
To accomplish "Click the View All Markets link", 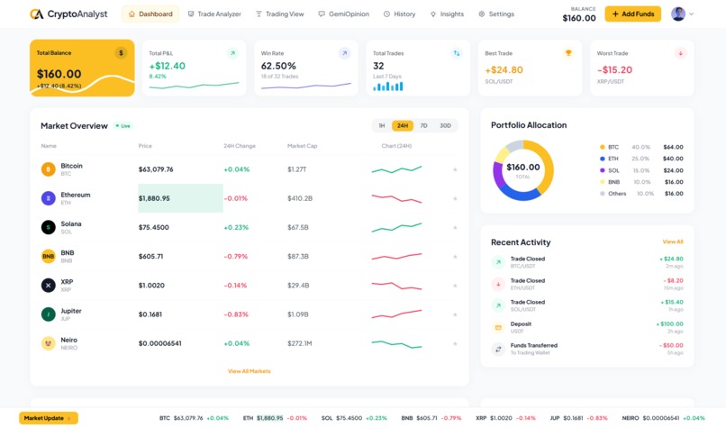I will [x=250, y=371].
